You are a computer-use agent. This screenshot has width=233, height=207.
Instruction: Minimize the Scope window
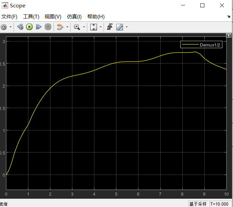coord(183,5)
